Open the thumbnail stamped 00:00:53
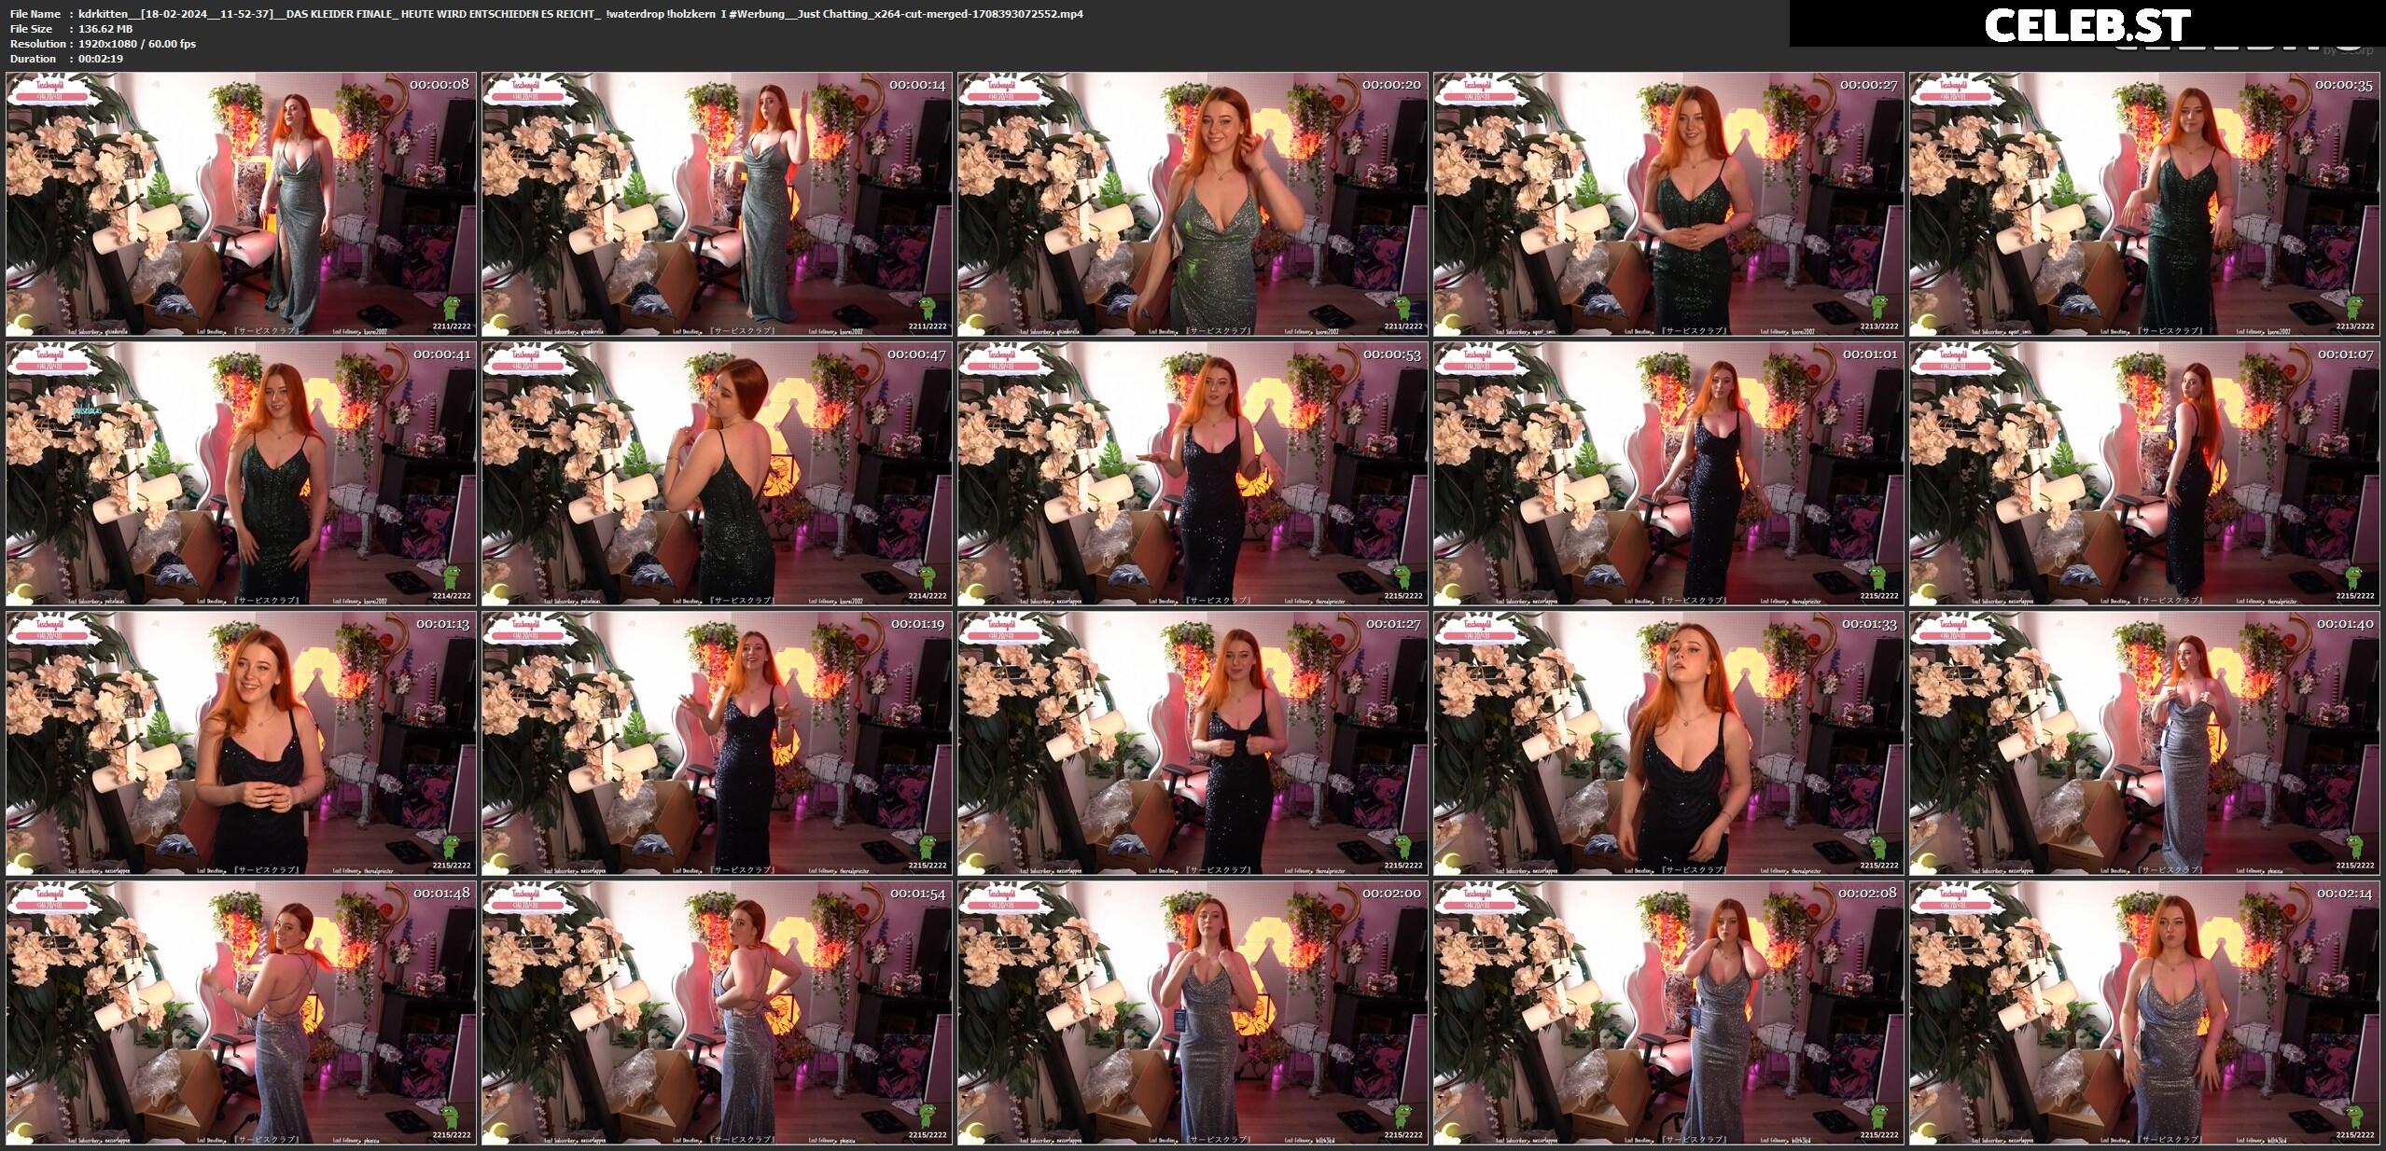Viewport: 2386px width, 1151px height. tap(1193, 474)
